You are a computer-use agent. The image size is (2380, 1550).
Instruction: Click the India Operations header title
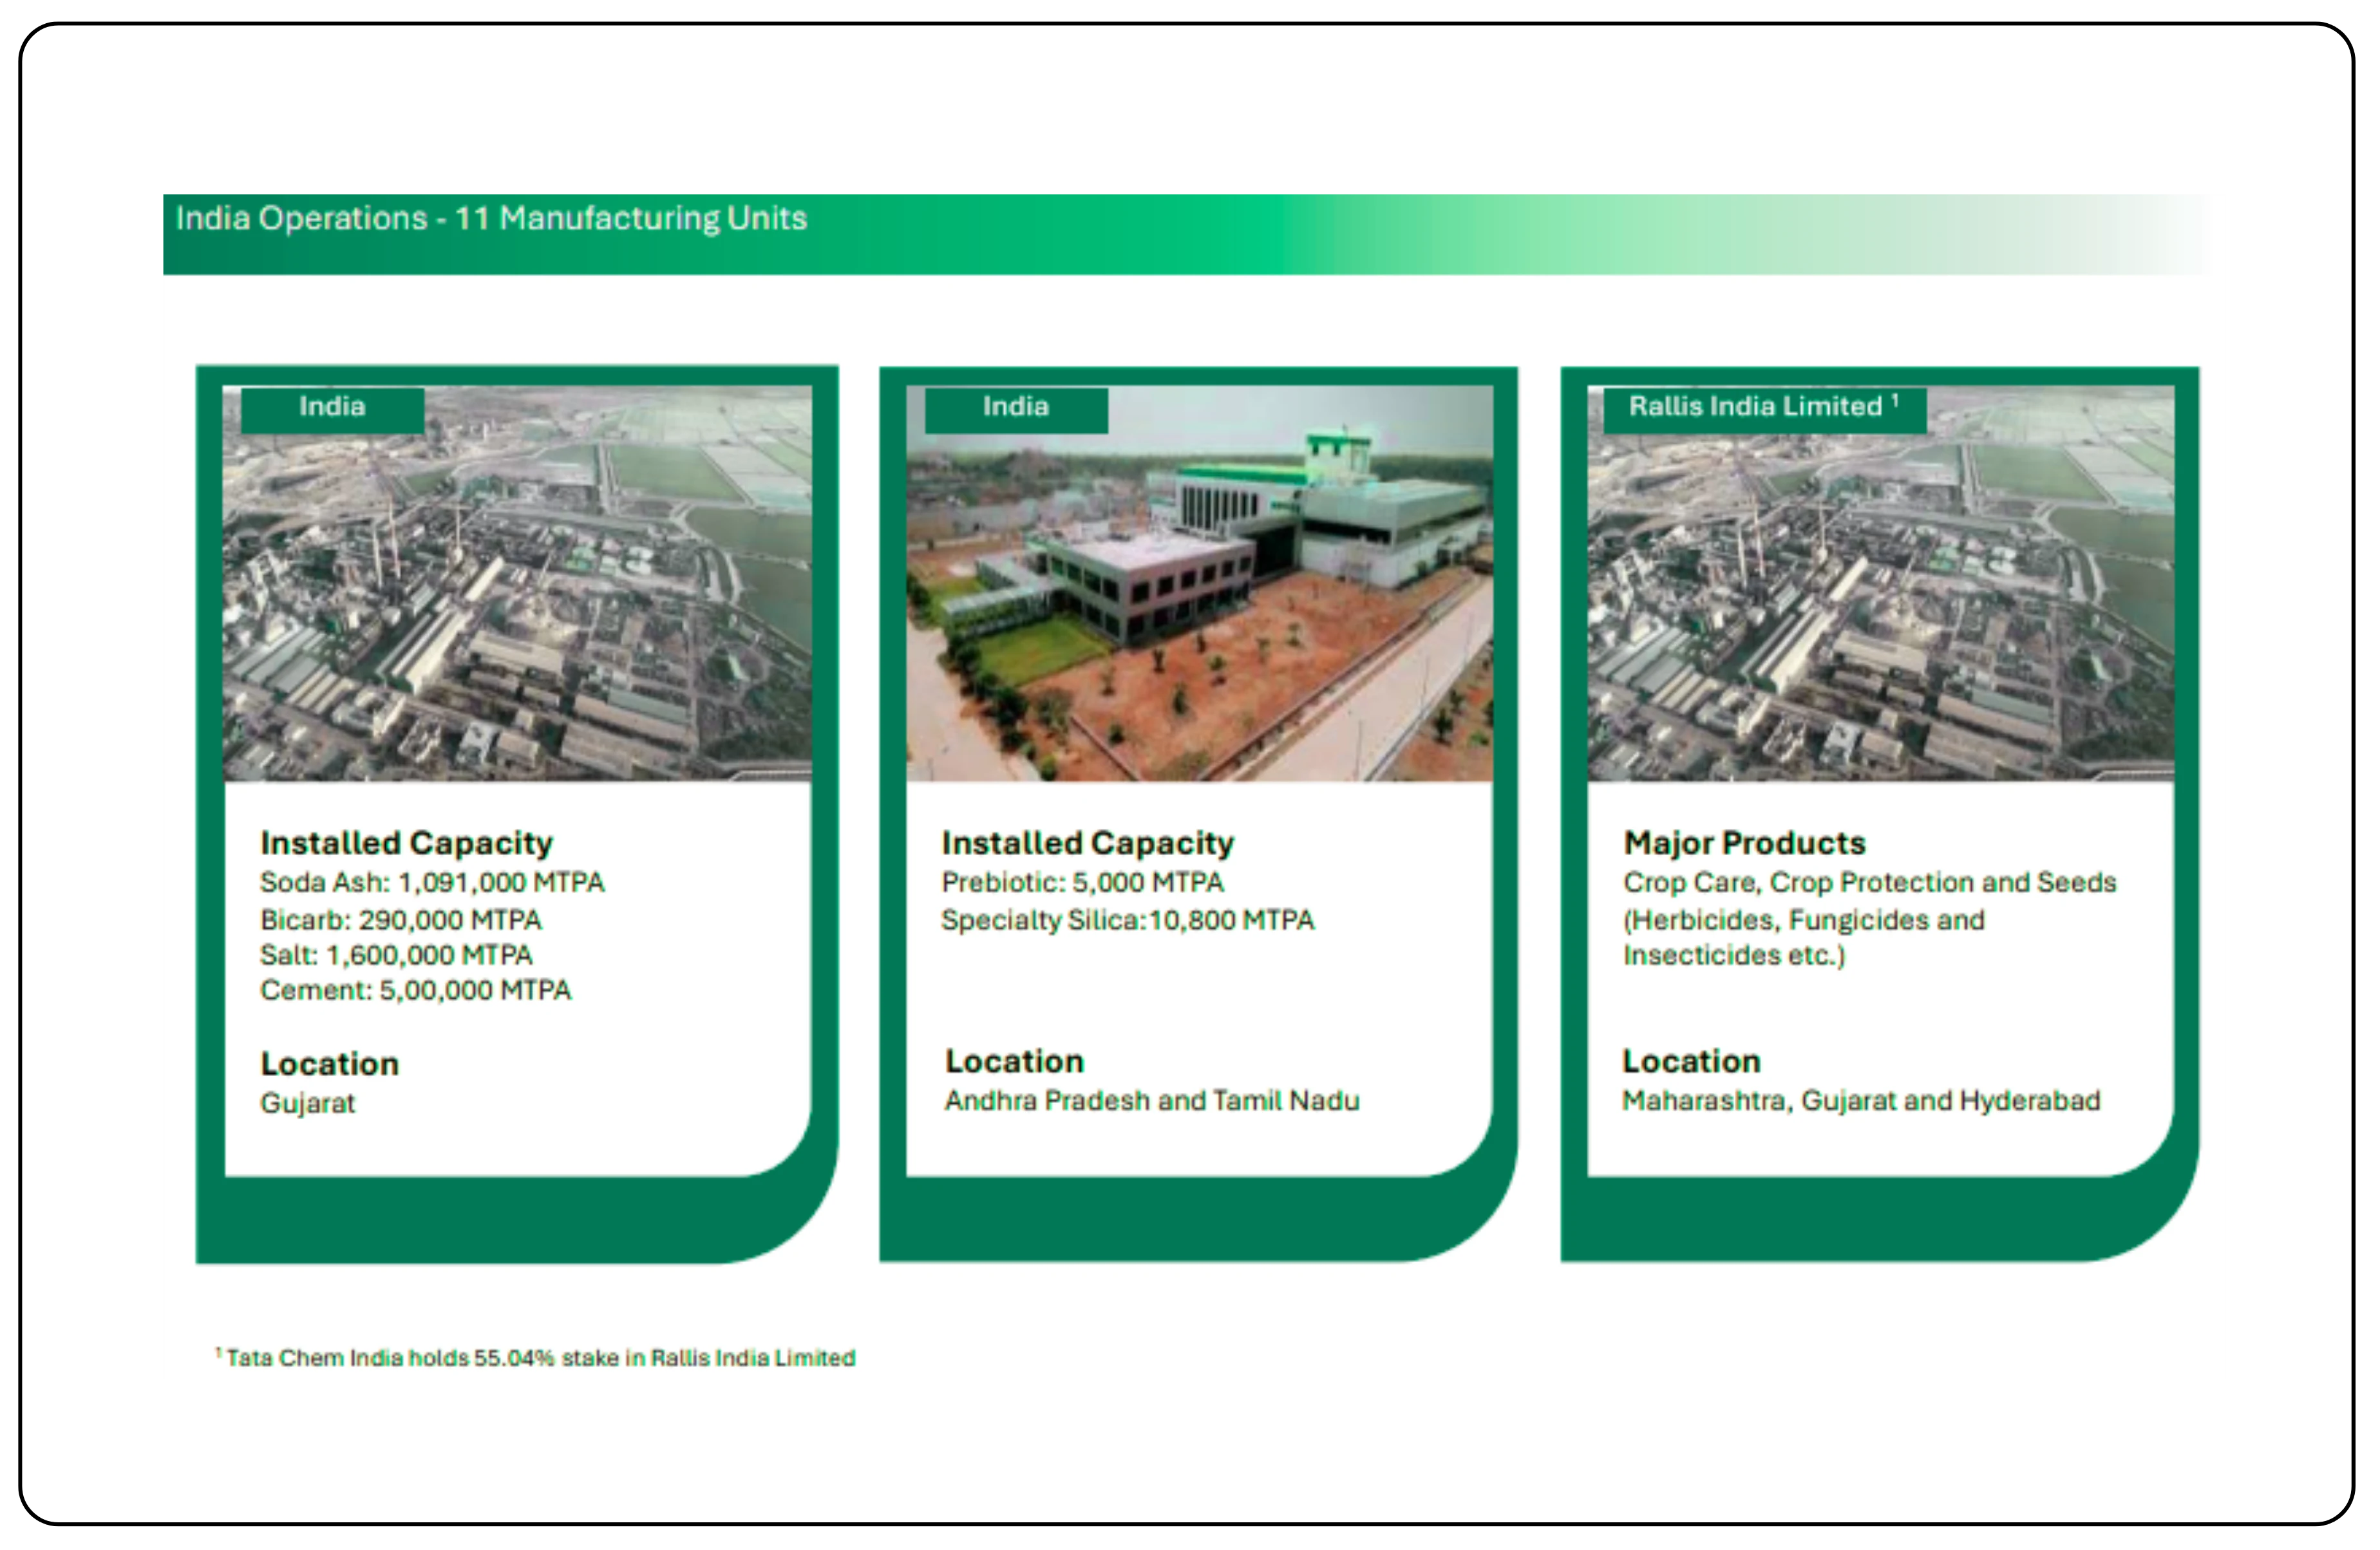click(491, 219)
